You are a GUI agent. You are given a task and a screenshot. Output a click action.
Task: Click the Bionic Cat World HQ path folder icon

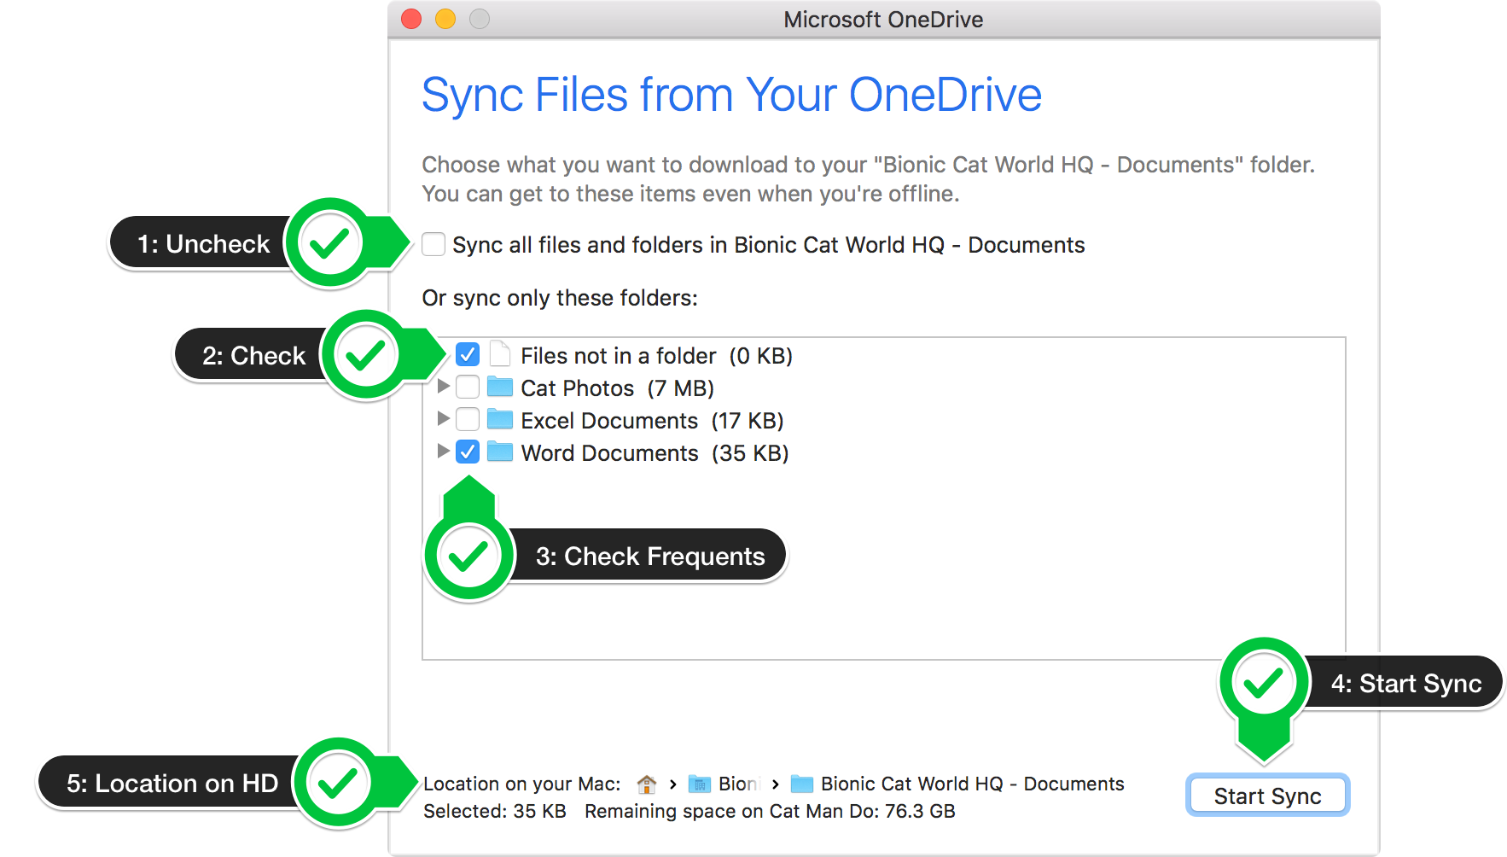tap(802, 784)
